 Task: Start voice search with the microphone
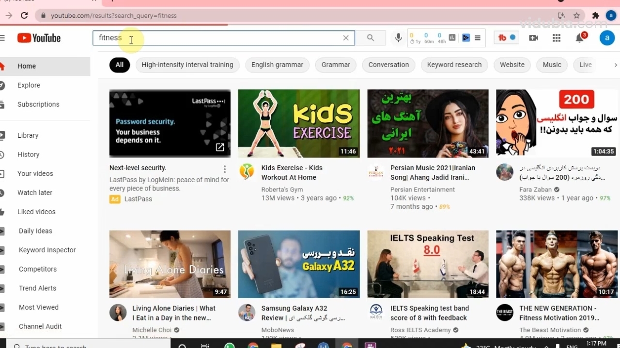coord(398,38)
